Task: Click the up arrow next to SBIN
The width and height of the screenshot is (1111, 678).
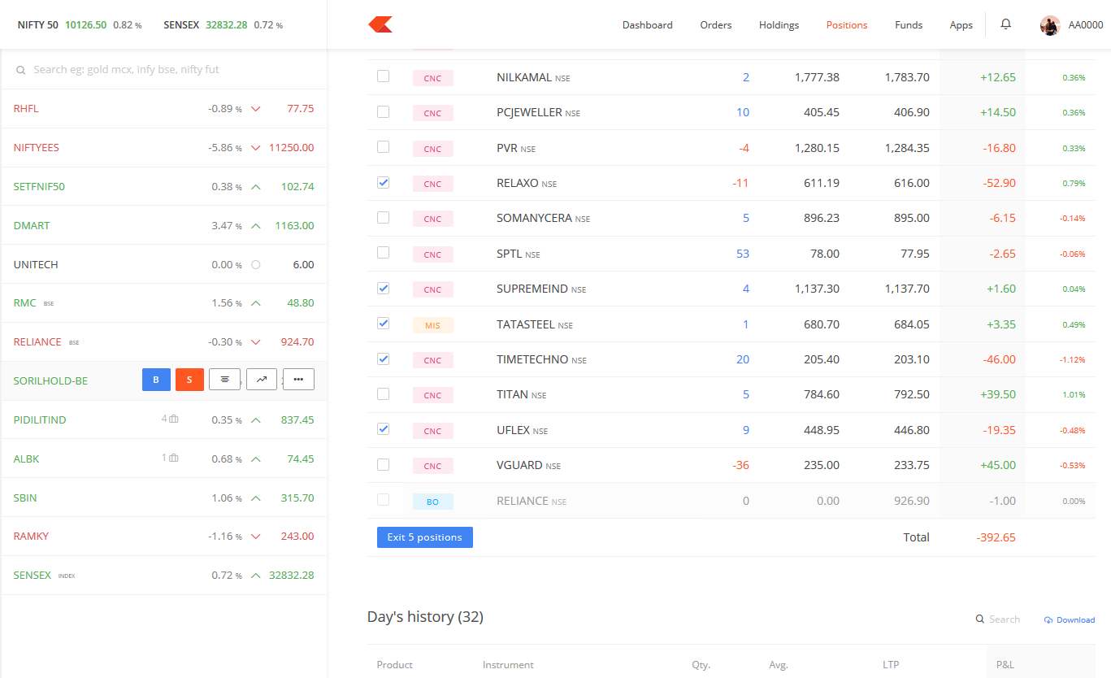Action: click(x=256, y=498)
